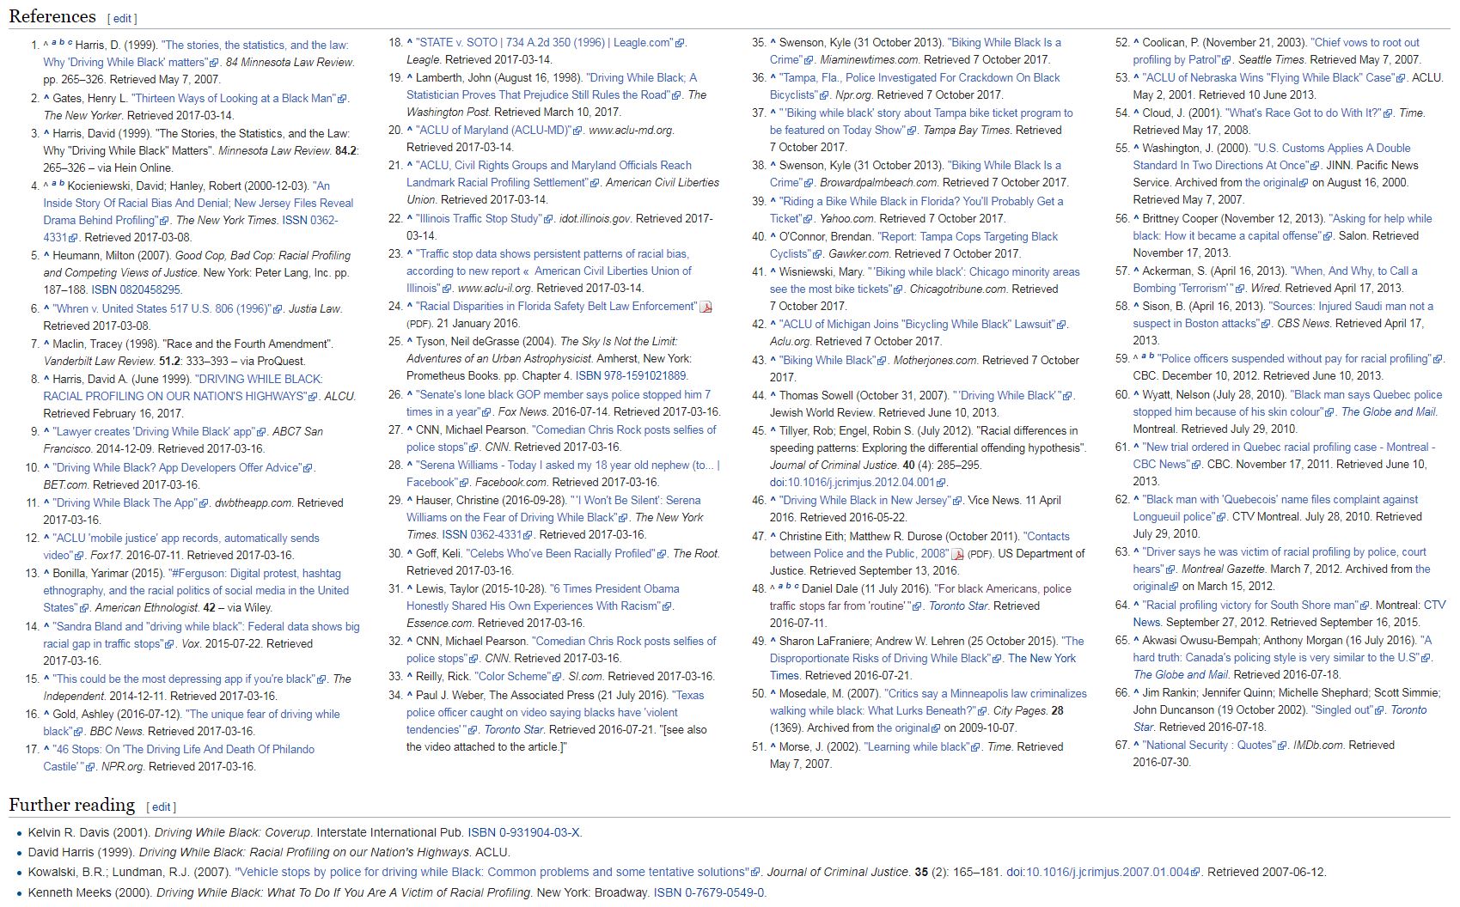Screen dimensions: 1460x907
Task: Open 'Driving While Black in New Jersey' link
Action: coord(864,501)
